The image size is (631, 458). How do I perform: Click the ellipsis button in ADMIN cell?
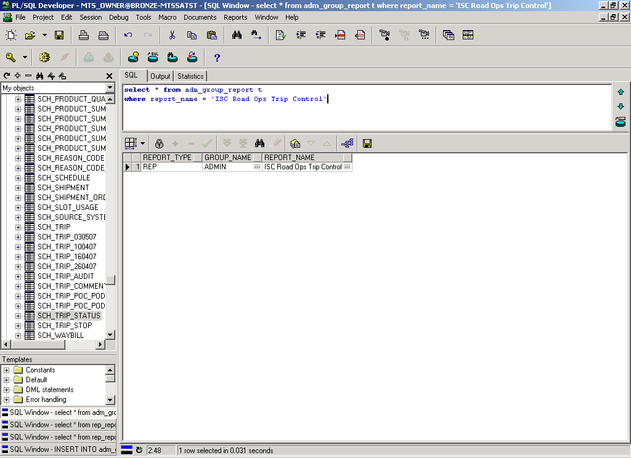(x=257, y=167)
